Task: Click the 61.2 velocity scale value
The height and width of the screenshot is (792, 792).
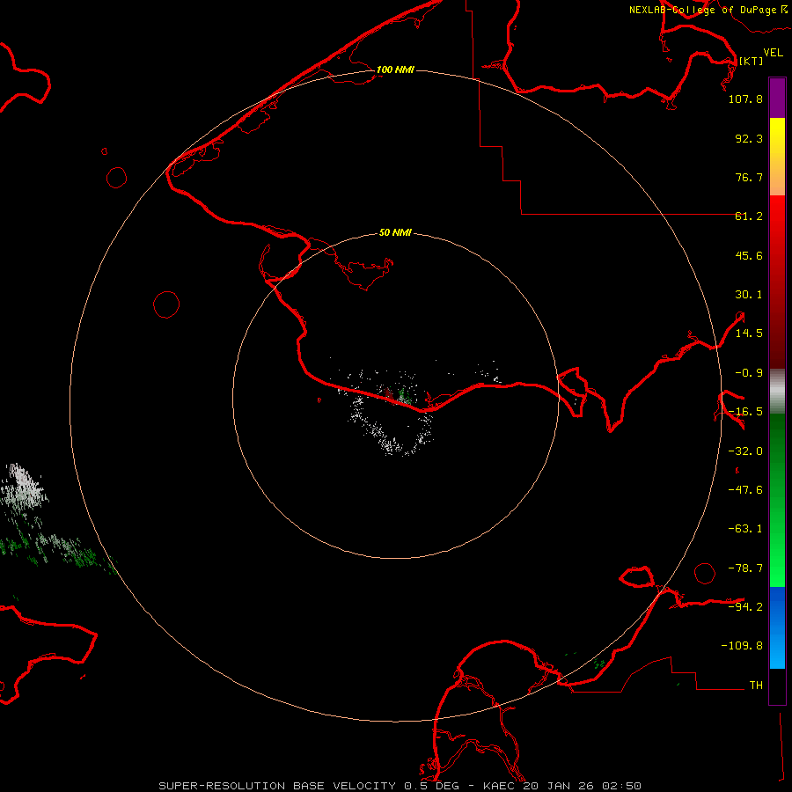Action: [x=749, y=216]
